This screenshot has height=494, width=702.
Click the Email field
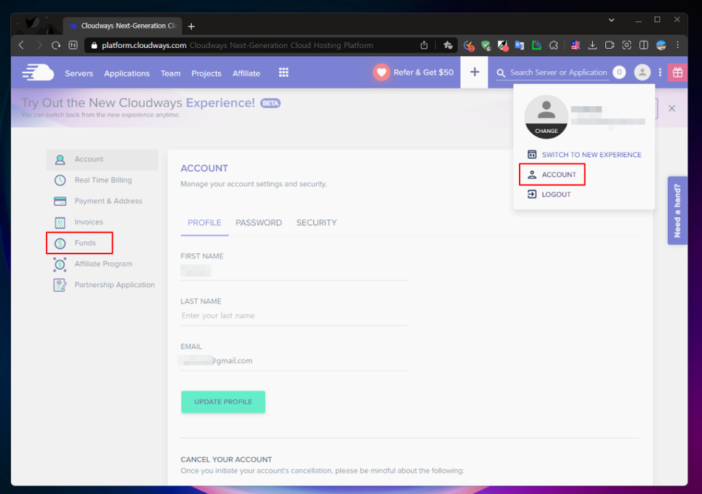tap(294, 360)
